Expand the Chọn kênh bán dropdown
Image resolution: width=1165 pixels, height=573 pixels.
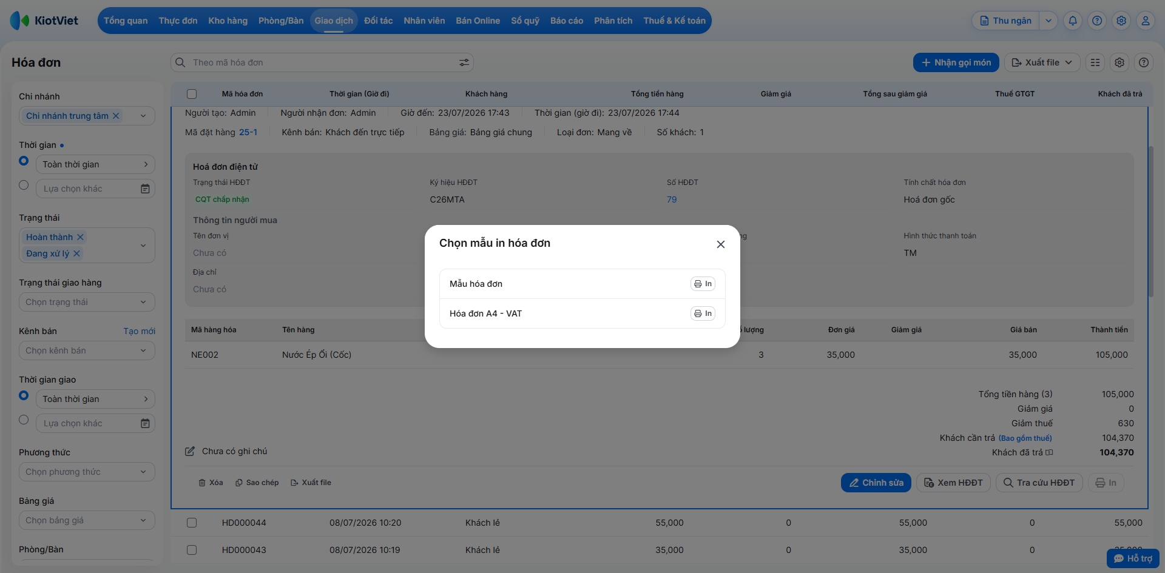(87, 350)
